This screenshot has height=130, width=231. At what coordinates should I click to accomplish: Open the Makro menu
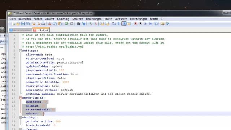pos(108,19)
